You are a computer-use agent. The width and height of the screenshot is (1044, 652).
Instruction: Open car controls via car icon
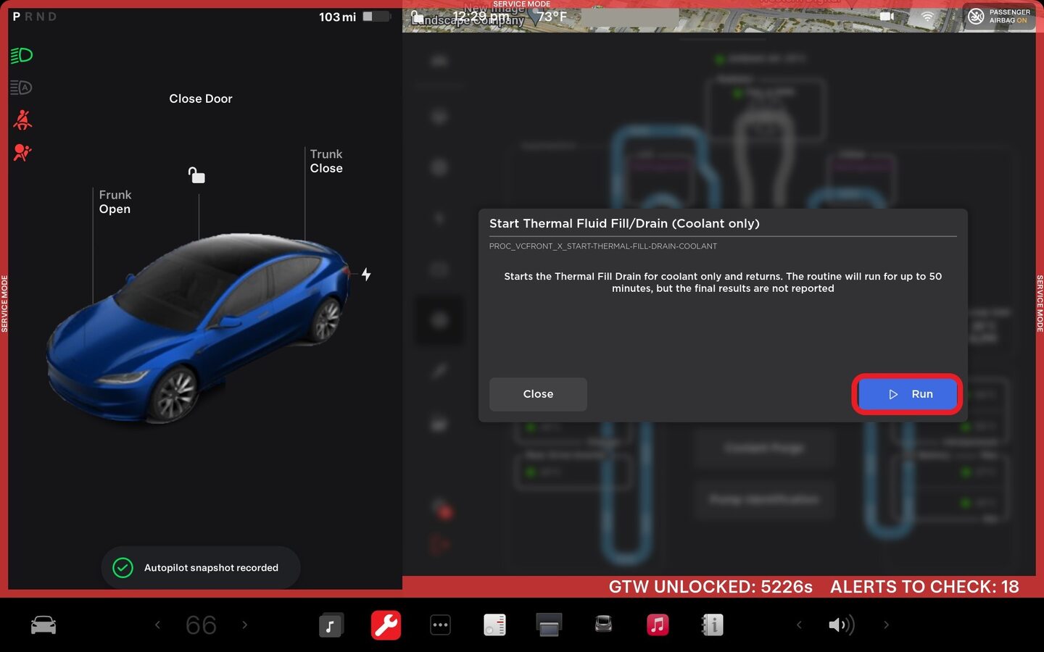[43, 624]
